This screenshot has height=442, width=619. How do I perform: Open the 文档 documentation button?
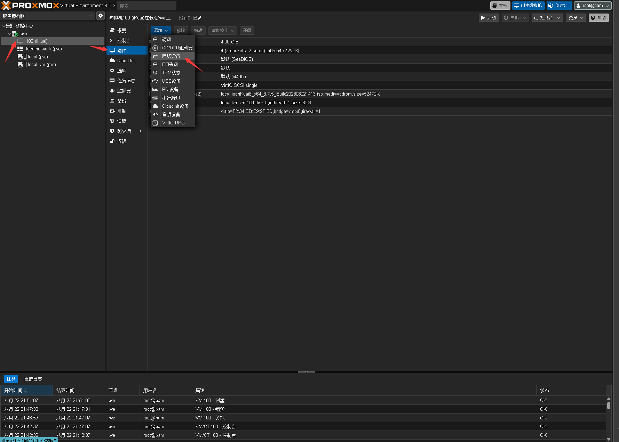tap(500, 6)
